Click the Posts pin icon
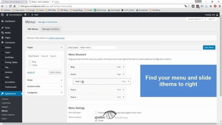Screen dimensions: 222x125 pyautogui.click(x=2, y=28)
